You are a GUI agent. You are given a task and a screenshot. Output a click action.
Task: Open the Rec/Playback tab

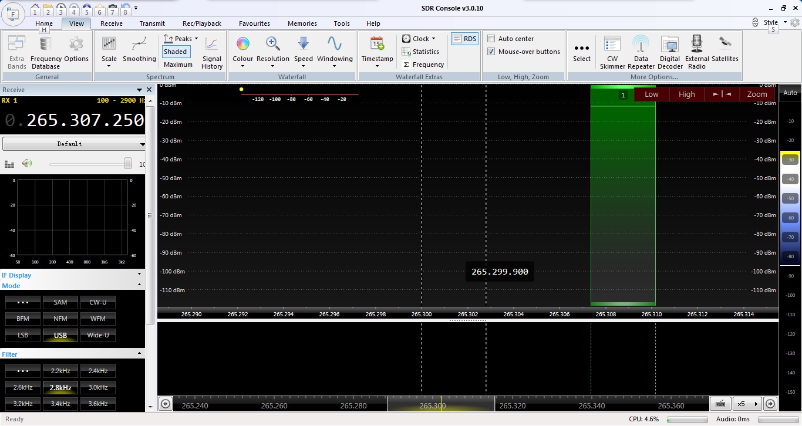[x=202, y=23]
